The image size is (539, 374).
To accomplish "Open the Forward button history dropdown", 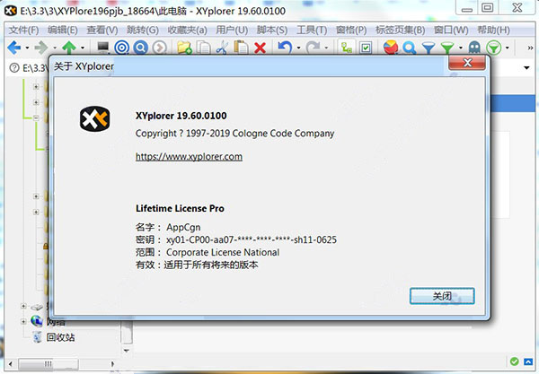I will tap(55, 48).
